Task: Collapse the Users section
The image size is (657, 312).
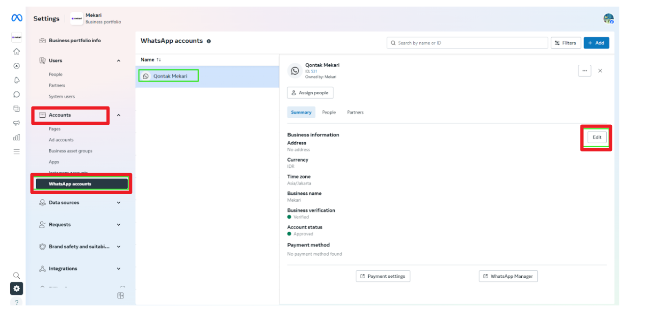Action: pyautogui.click(x=118, y=61)
